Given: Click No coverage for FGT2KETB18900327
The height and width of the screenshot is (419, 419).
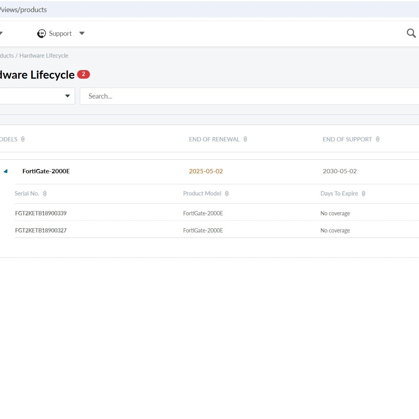Looking at the screenshot, I should (x=335, y=231).
